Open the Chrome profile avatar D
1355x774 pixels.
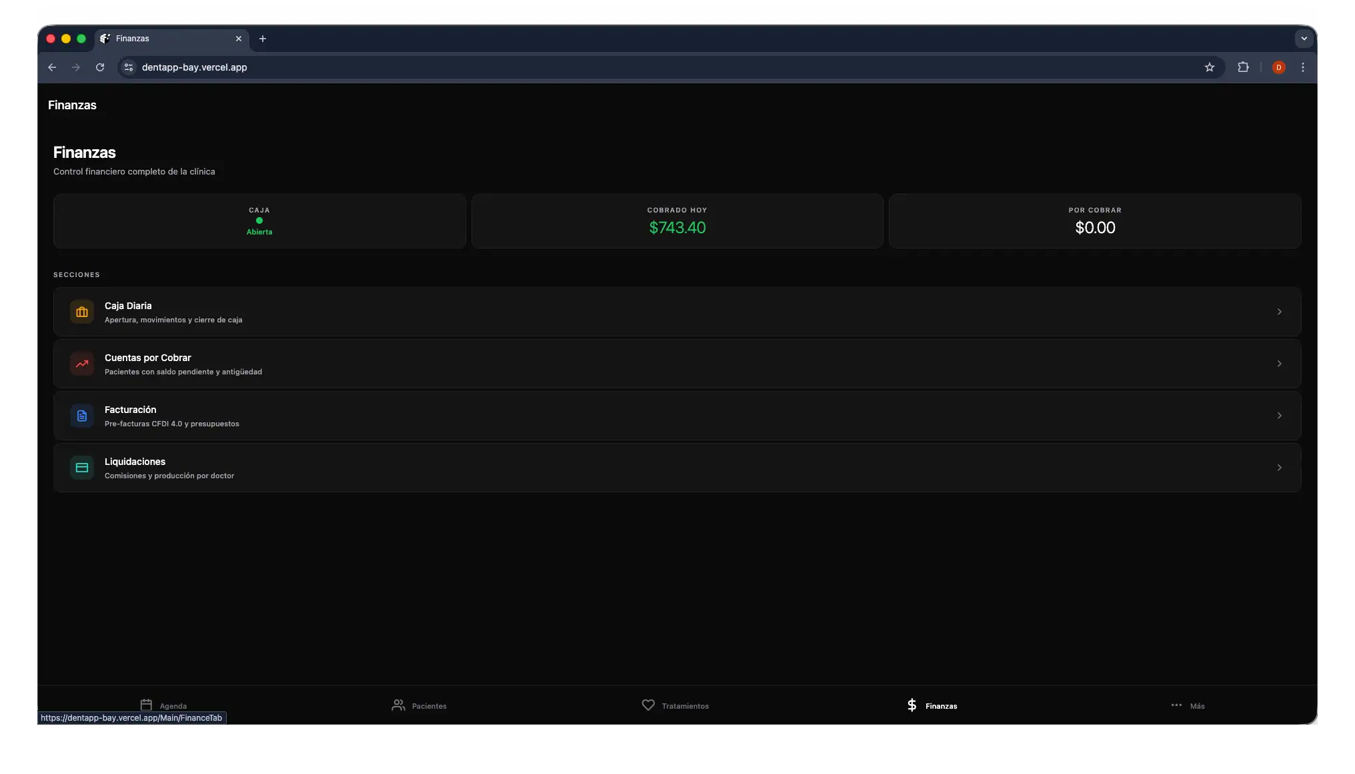1278,67
